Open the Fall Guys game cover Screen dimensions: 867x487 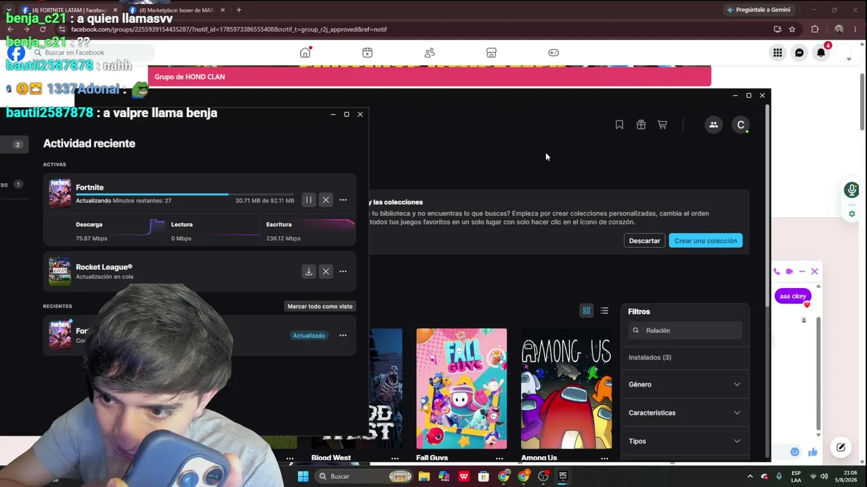tap(461, 389)
